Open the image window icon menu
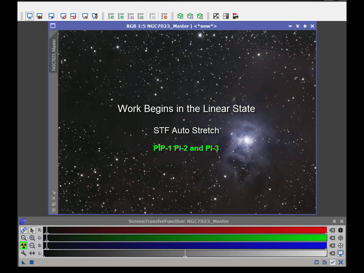 [x=53, y=26]
